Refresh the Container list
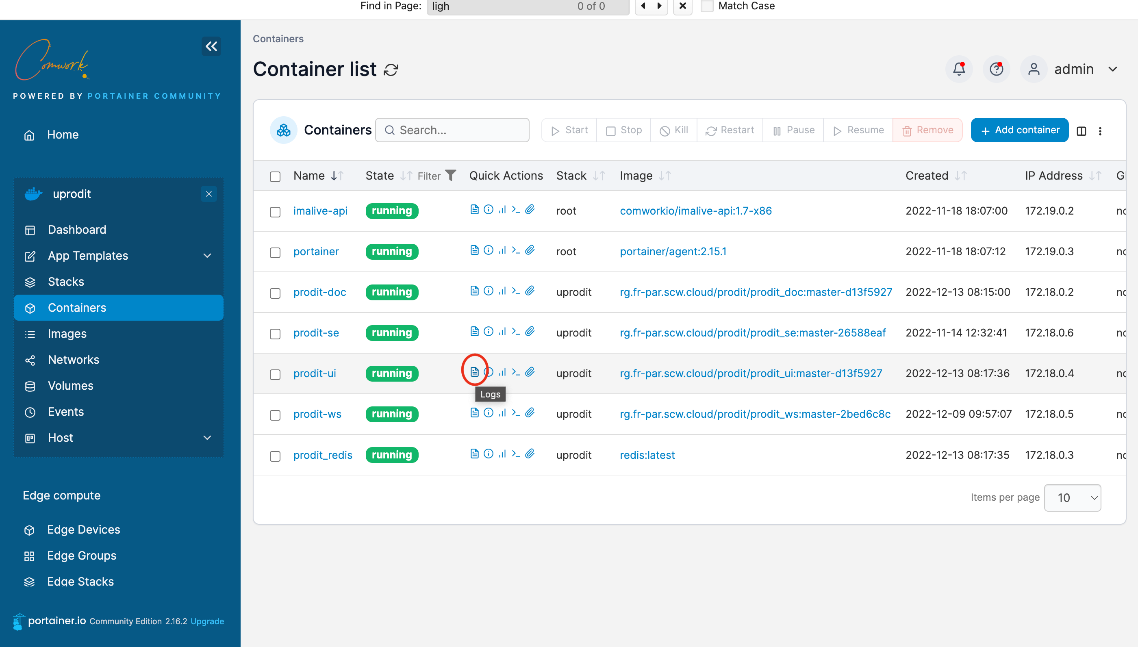This screenshot has height=647, width=1138. click(x=391, y=70)
